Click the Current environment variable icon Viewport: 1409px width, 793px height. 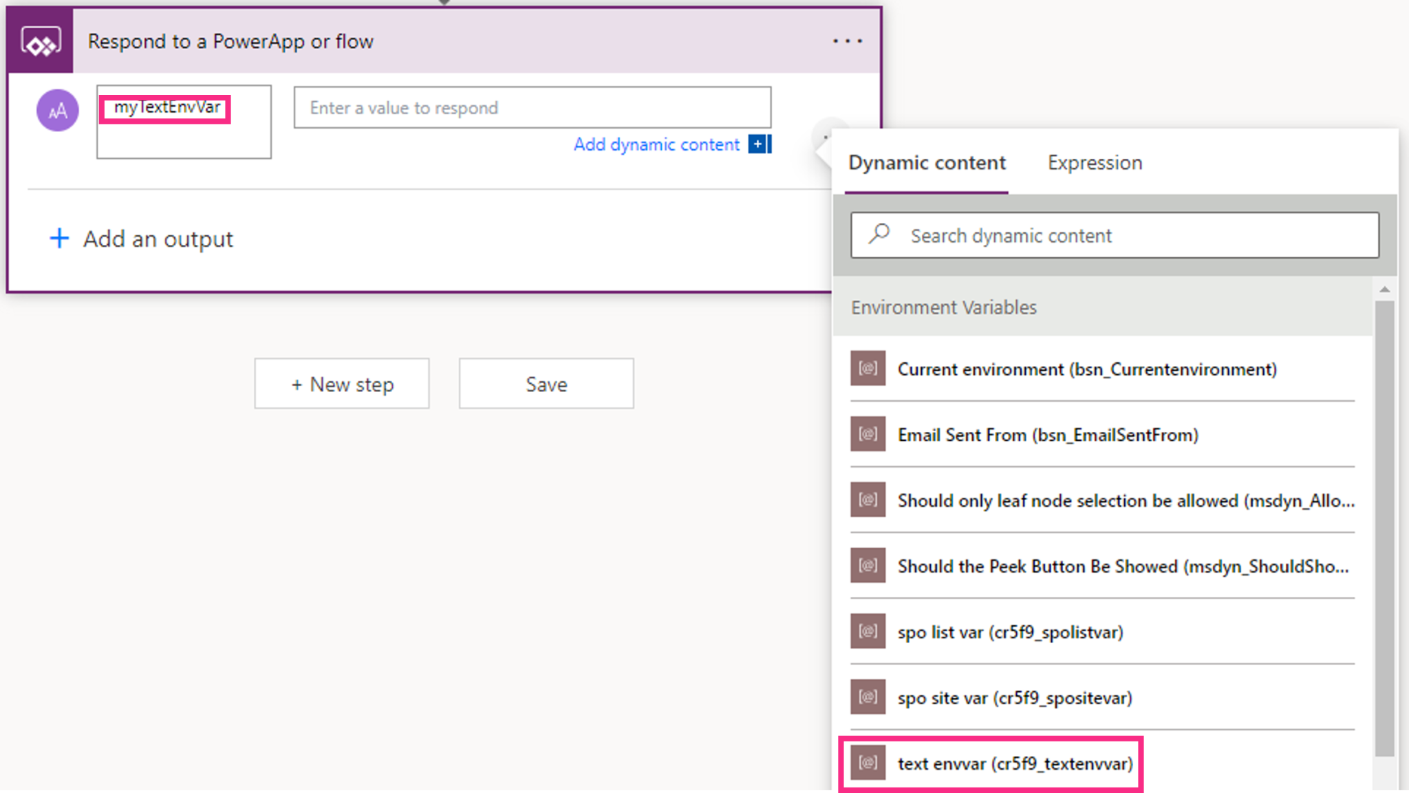(868, 369)
